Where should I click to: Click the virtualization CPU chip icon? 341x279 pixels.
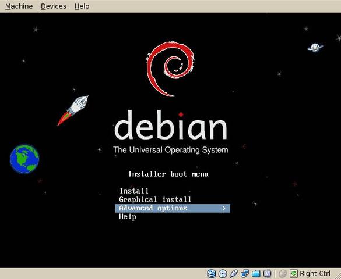(x=268, y=274)
